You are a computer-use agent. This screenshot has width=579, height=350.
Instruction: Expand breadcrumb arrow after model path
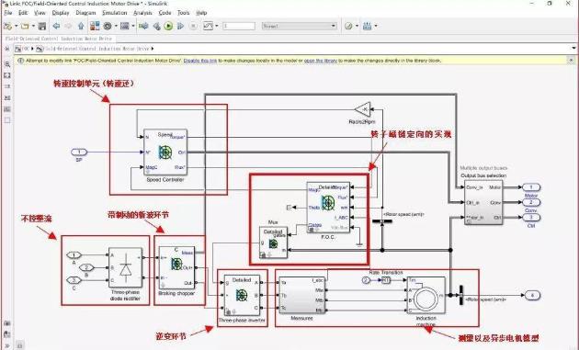153,49
